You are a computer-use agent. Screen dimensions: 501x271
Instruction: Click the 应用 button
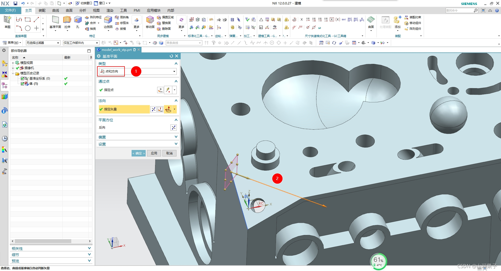[x=154, y=153]
